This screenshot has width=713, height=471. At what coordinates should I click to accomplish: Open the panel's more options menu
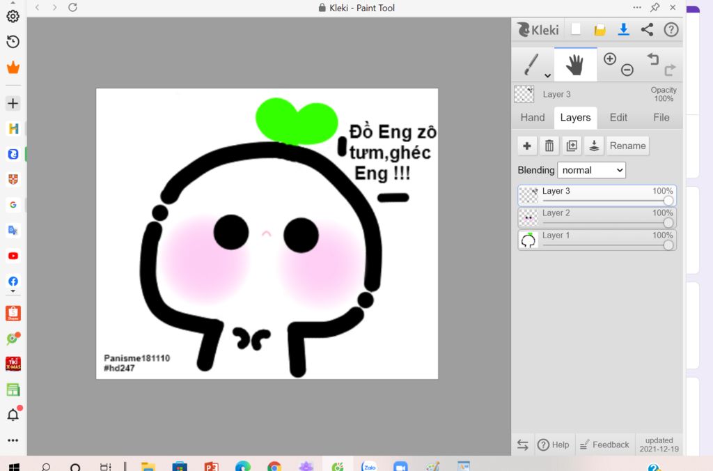pyautogui.click(x=637, y=7)
